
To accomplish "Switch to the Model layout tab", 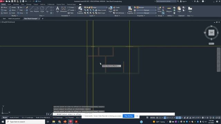I will pos(5,117).
